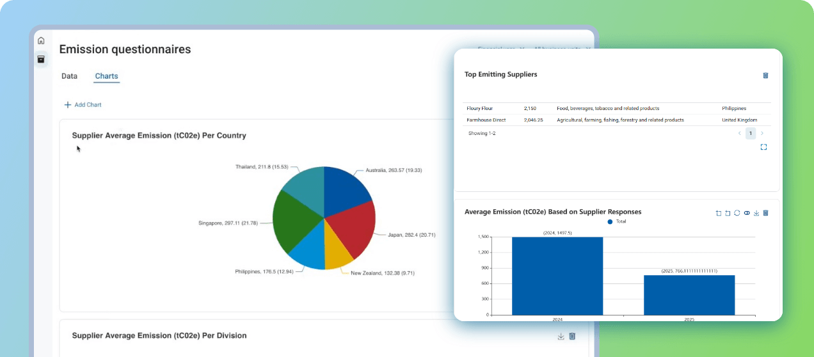Screen dimensions: 814x357
Task: Click the 'New Zealand, 132.38 (9.71)' label
Action: tap(383, 273)
